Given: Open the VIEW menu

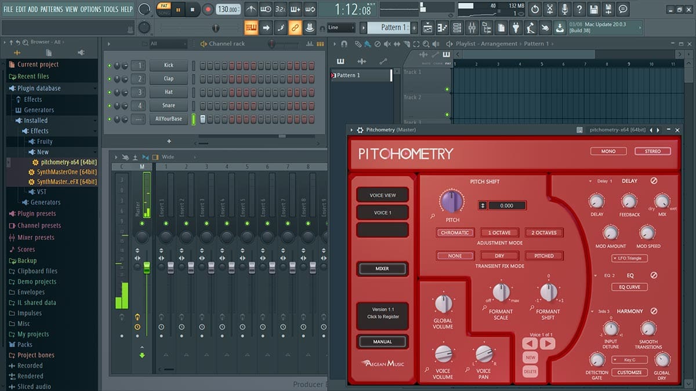Looking at the screenshot, I should pos(72,9).
